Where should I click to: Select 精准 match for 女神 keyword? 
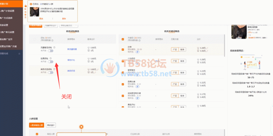182,49
